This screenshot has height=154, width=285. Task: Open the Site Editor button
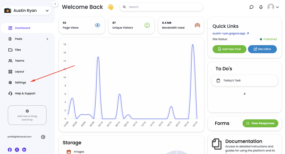point(262,49)
